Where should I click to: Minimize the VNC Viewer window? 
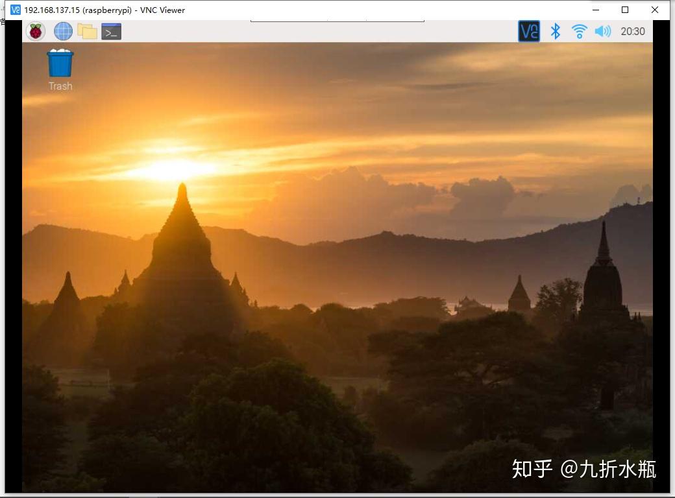click(596, 10)
